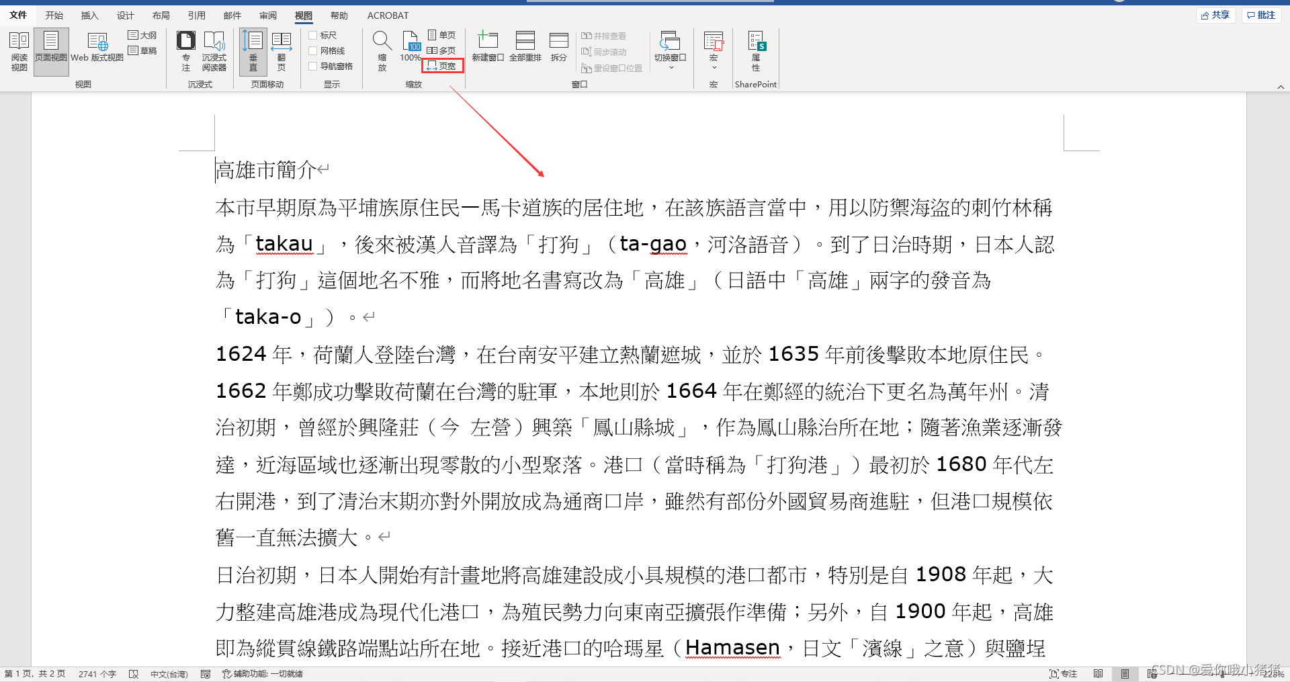Open the Zoom dialog (缩放)
The image size is (1290, 682).
382,52
